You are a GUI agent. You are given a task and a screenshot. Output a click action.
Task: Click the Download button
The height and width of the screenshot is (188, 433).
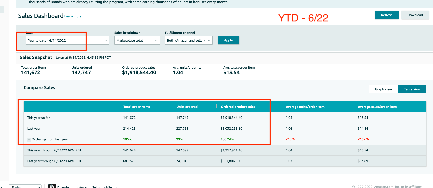point(415,15)
